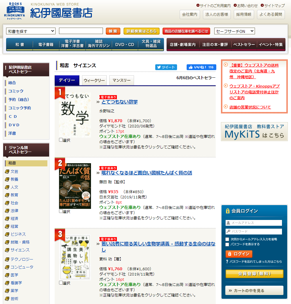The width and height of the screenshot is (291, 304).
Task: Switch to the ウィークリー tab
Action: tap(94, 80)
